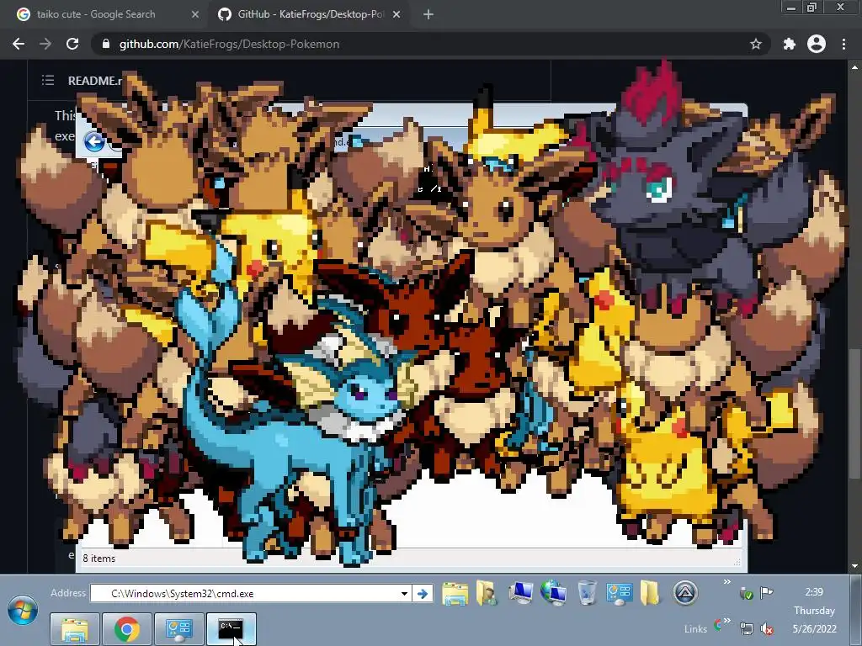Open user folder icon in taskbar toolbar

pos(487,593)
